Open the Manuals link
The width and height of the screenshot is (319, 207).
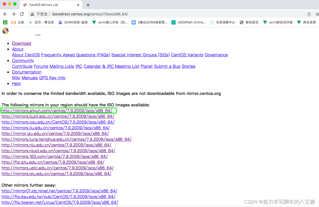pyautogui.click(x=30, y=78)
